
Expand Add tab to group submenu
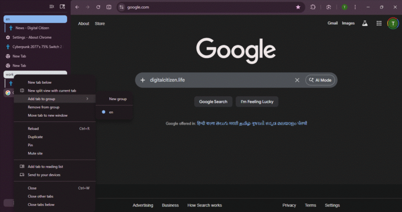click(x=55, y=99)
